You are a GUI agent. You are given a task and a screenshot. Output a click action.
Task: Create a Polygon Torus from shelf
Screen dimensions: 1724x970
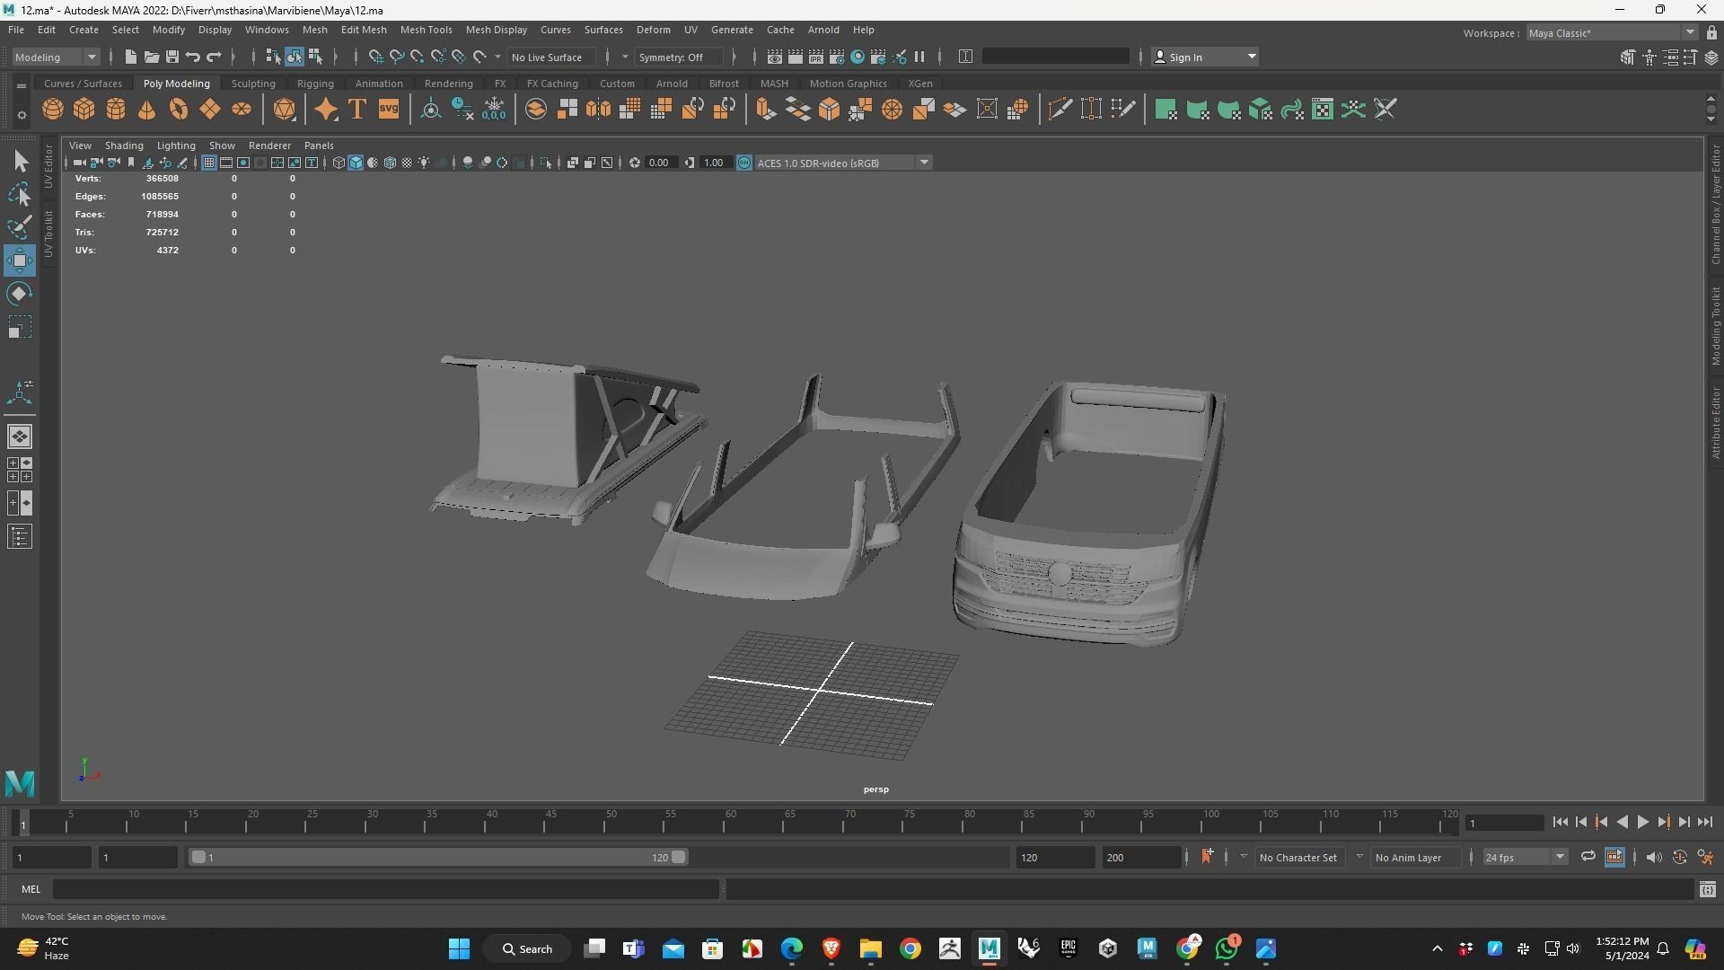pyautogui.click(x=179, y=110)
